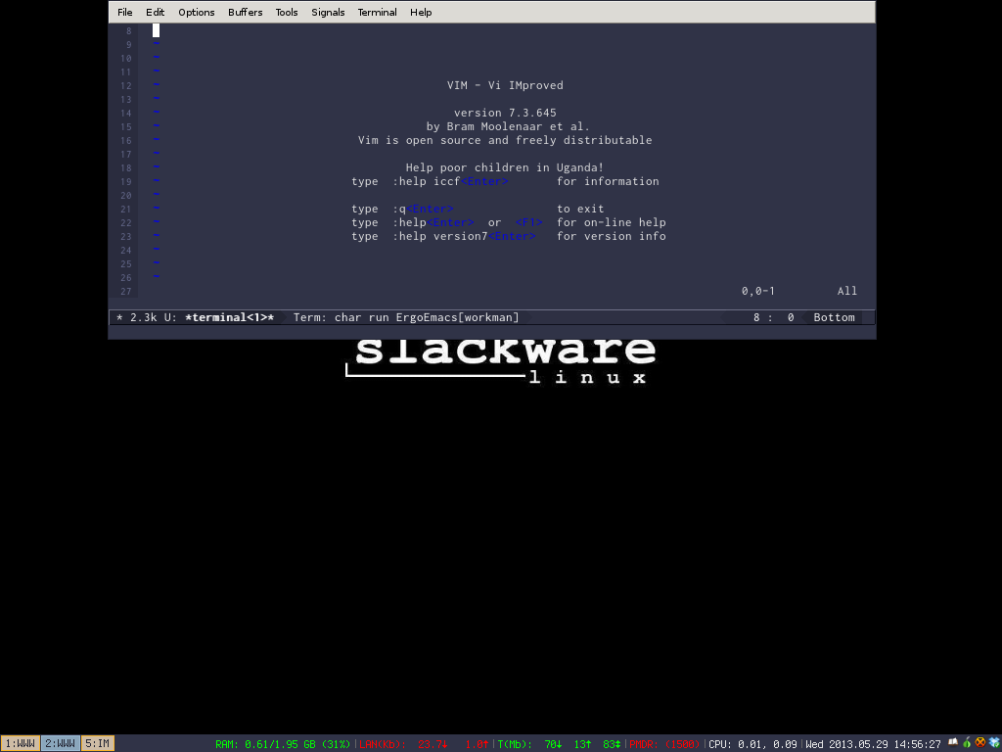Click the green onion tray icon
Viewport: 1002px width, 752px height.
pyautogui.click(x=967, y=743)
